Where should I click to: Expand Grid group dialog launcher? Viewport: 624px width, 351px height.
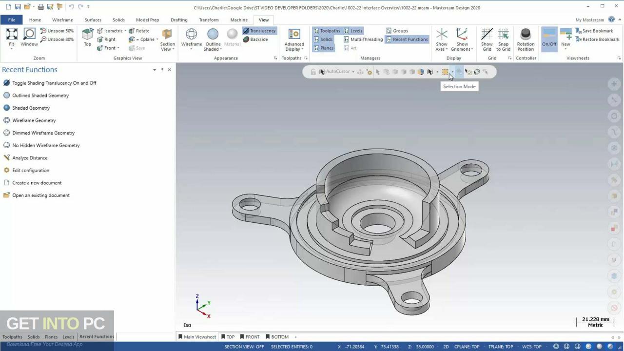[510, 58]
